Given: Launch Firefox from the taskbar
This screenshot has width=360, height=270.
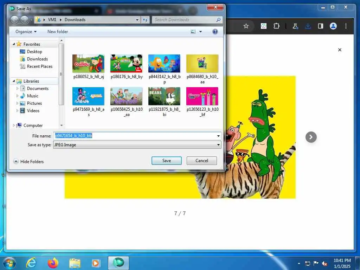Looking at the screenshot, I should click(x=53, y=263).
